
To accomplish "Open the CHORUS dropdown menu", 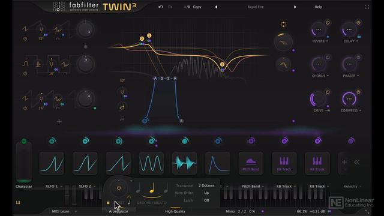I will click(x=320, y=76).
